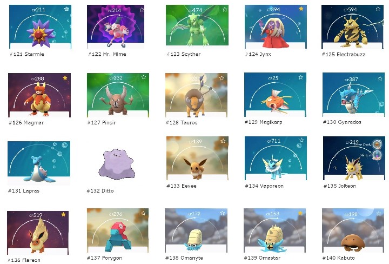
Task: Click the star icon on Omastar card
Action: (300, 213)
